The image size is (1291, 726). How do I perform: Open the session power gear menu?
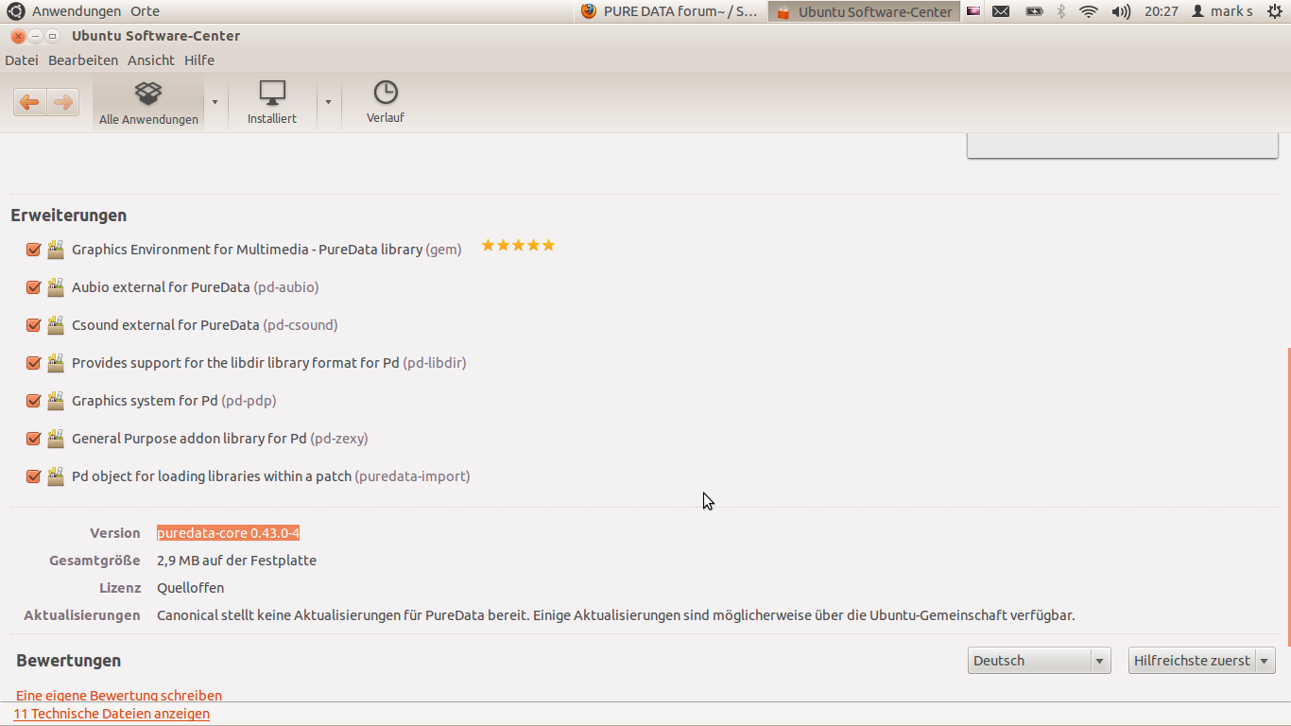point(1275,11)
